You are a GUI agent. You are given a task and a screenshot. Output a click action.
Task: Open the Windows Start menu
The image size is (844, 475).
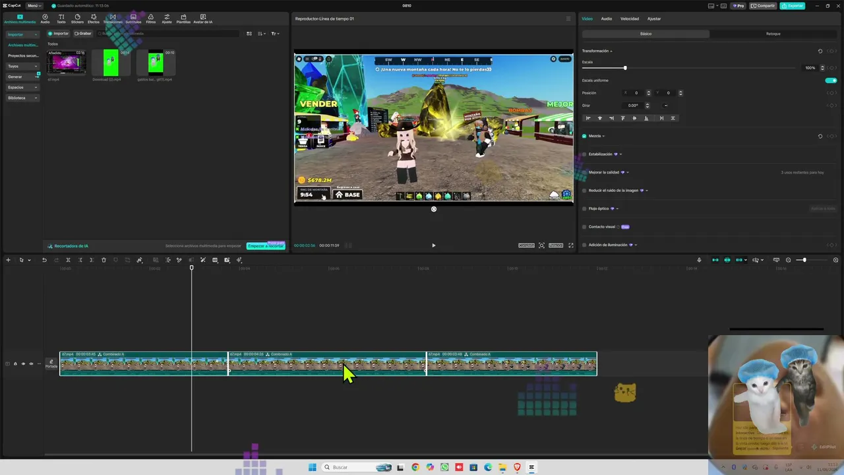pos(313,467)
